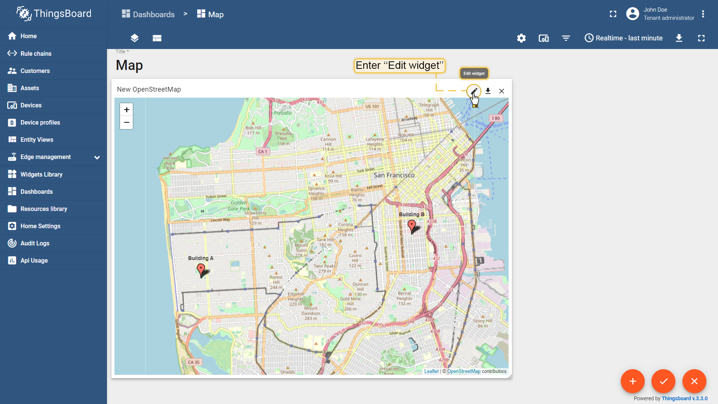
Task: Open the OpenStreetMap attribution link
Action: (464, 371)
